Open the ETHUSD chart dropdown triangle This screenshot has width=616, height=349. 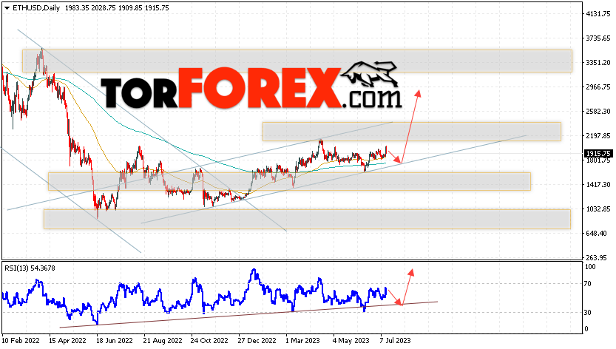7,8
